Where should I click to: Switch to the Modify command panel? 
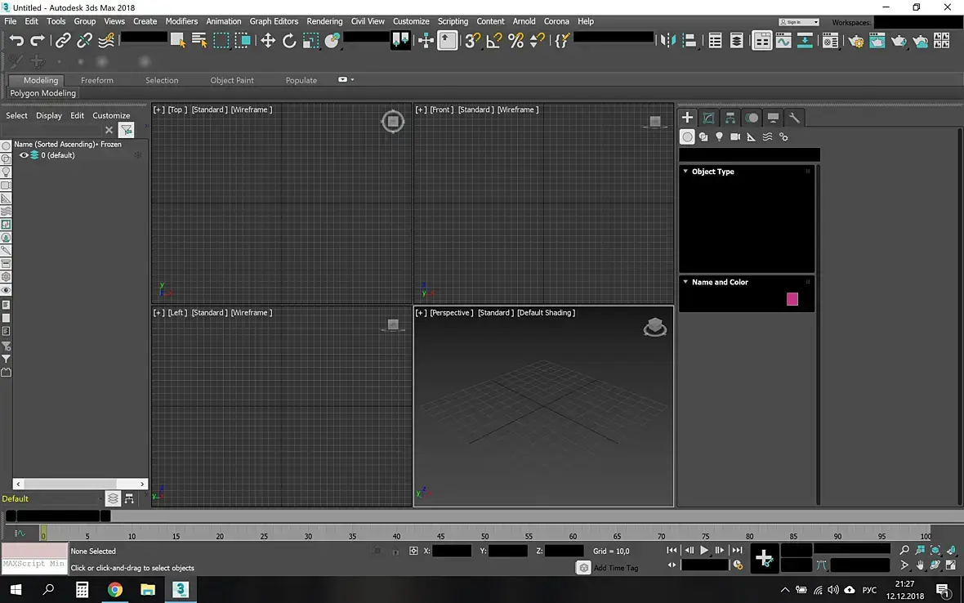tap(708, 118)
